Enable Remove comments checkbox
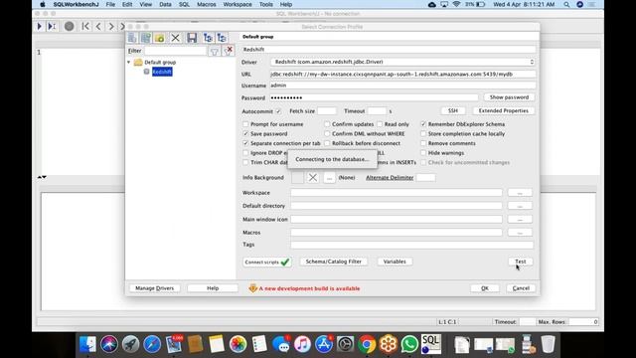Screen dimensions: 636x358 click(423, 143)
